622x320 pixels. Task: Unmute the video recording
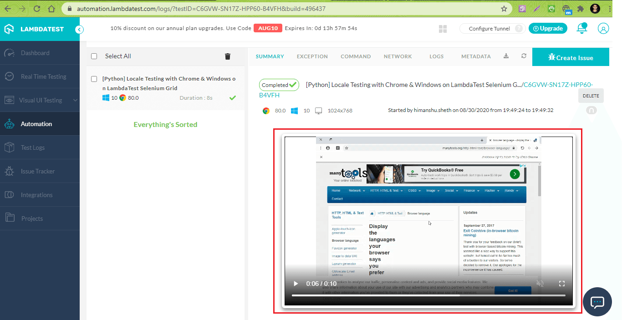(x=540, y=283)
